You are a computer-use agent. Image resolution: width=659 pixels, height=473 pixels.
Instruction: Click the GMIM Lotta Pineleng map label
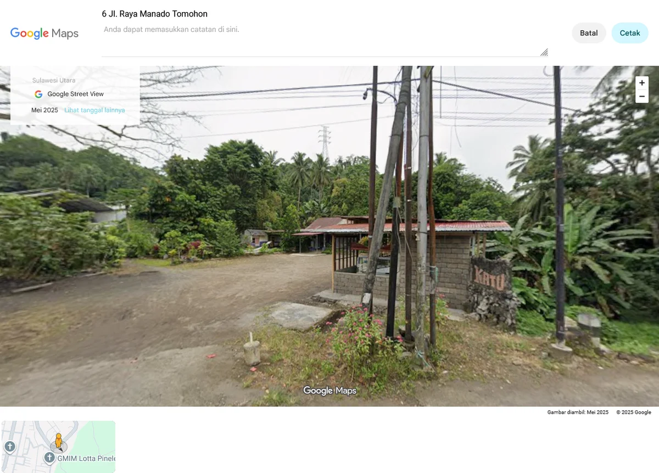point(86,458)
